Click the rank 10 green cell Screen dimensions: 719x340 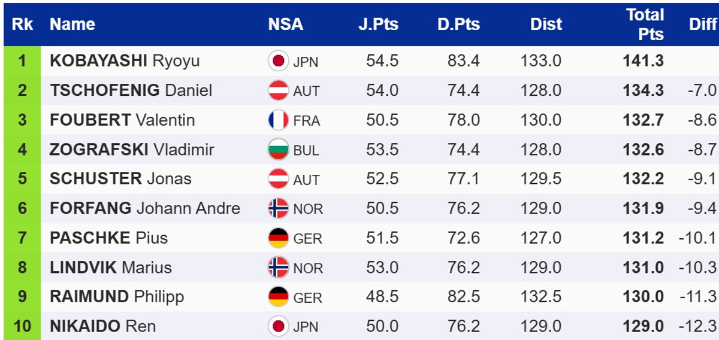coord(22,326)
